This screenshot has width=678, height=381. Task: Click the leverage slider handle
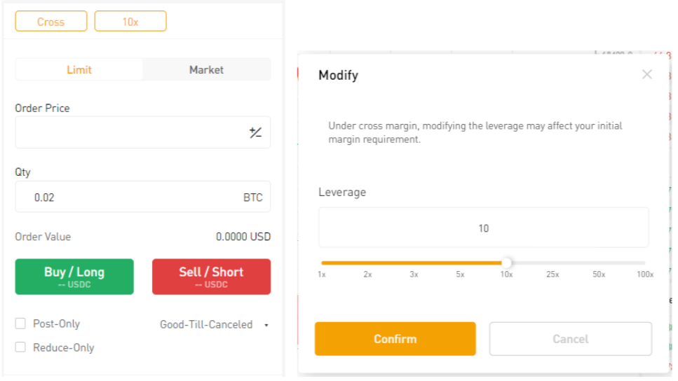click(x=506, y=263)
